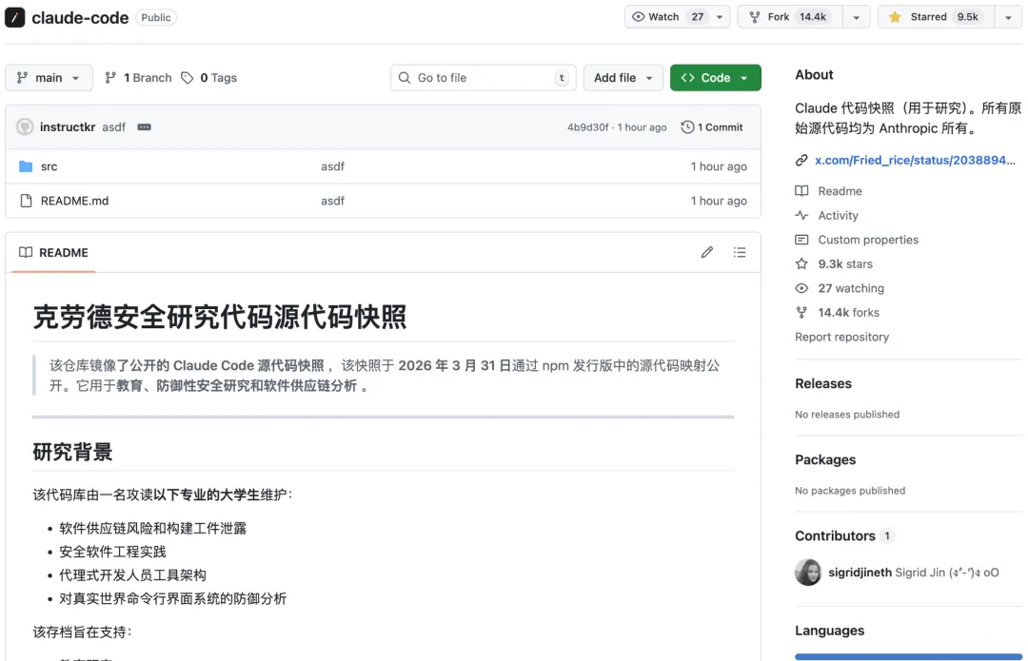The width and height of the screenshot is (1028, 661).
Task: Open the Packages heading link
Action: 825,460
